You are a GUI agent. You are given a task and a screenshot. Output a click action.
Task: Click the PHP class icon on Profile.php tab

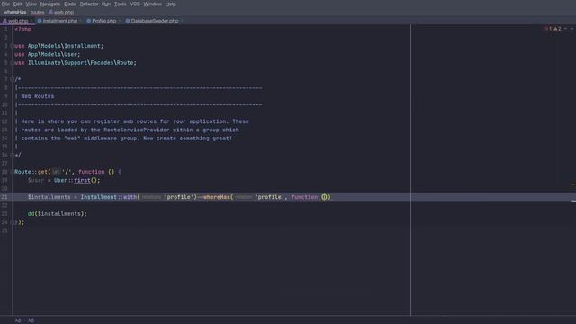coord(88,21)
